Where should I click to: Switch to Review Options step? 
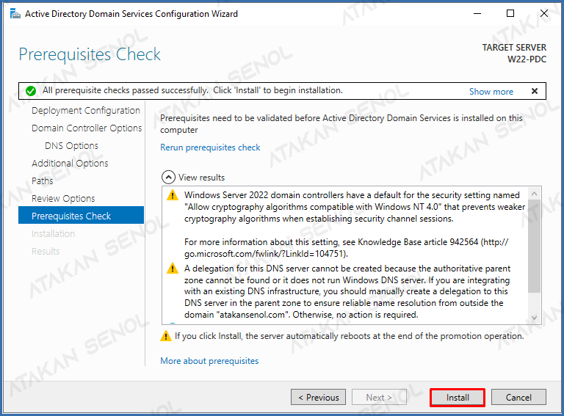(63, 199)
